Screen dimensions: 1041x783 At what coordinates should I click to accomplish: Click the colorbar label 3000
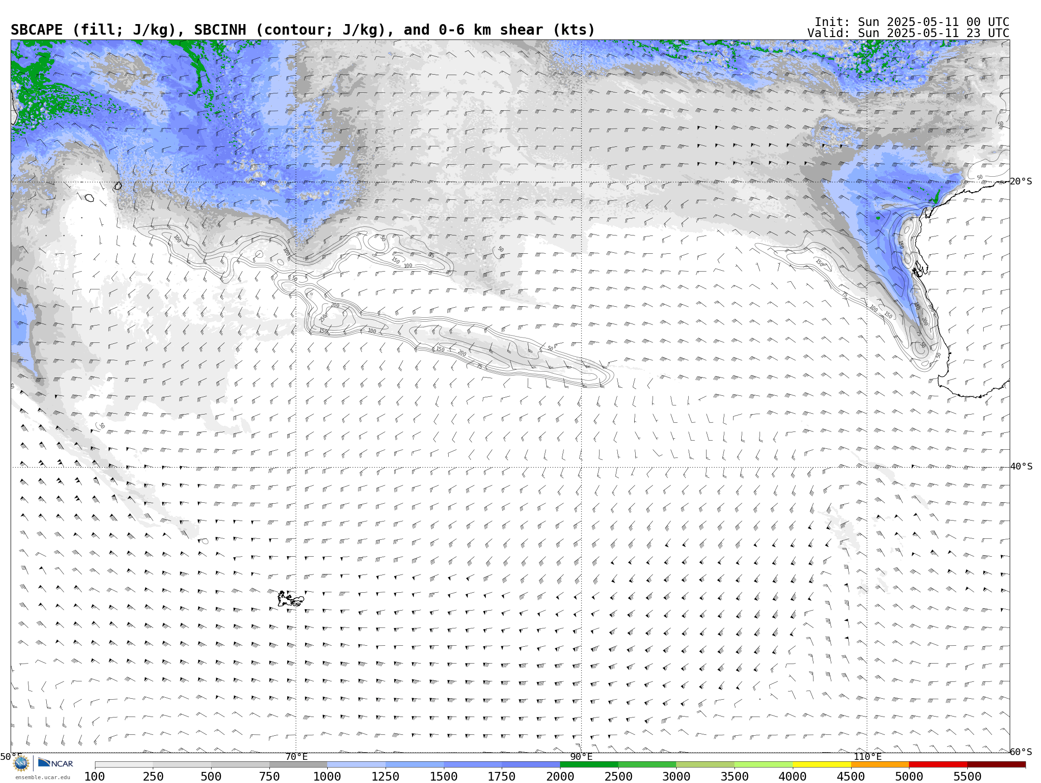click(x=676, y=776)
